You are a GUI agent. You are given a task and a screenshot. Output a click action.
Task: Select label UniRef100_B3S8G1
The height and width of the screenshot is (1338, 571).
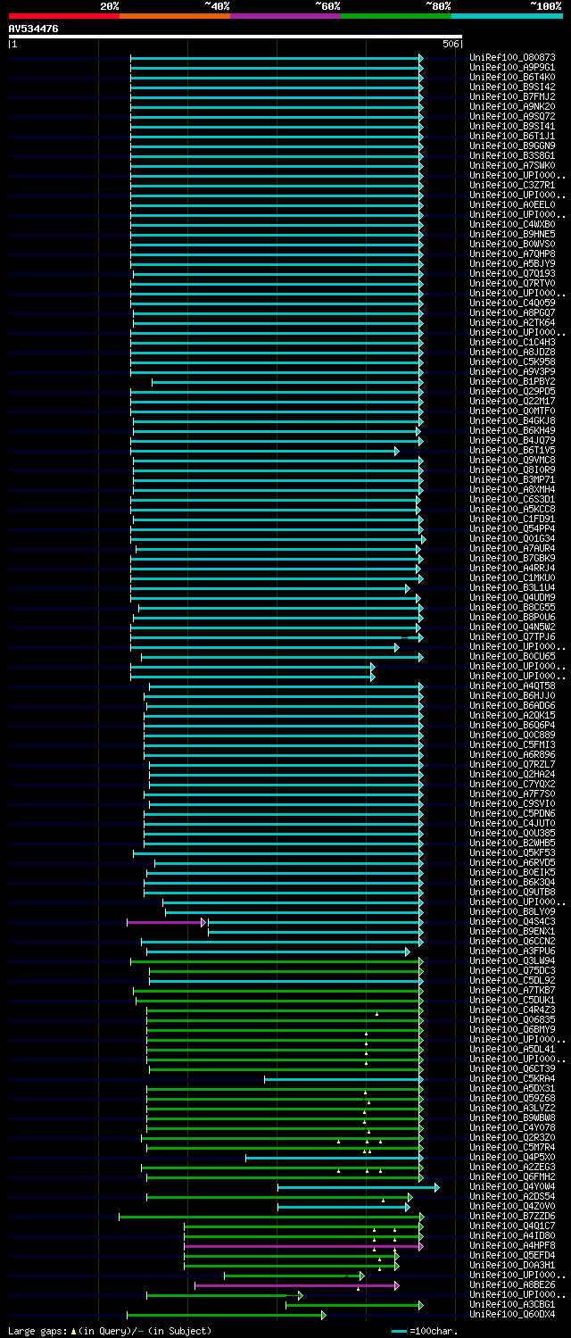(512, 156)
